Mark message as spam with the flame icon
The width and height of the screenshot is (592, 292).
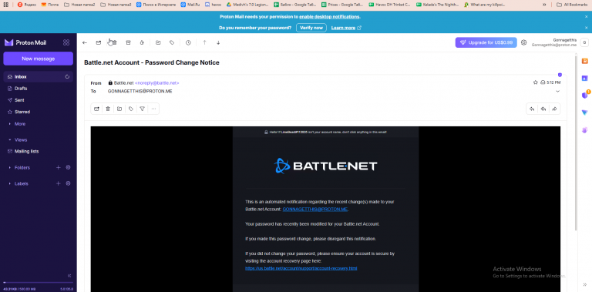pyautogui.click(x=142, y=42)
